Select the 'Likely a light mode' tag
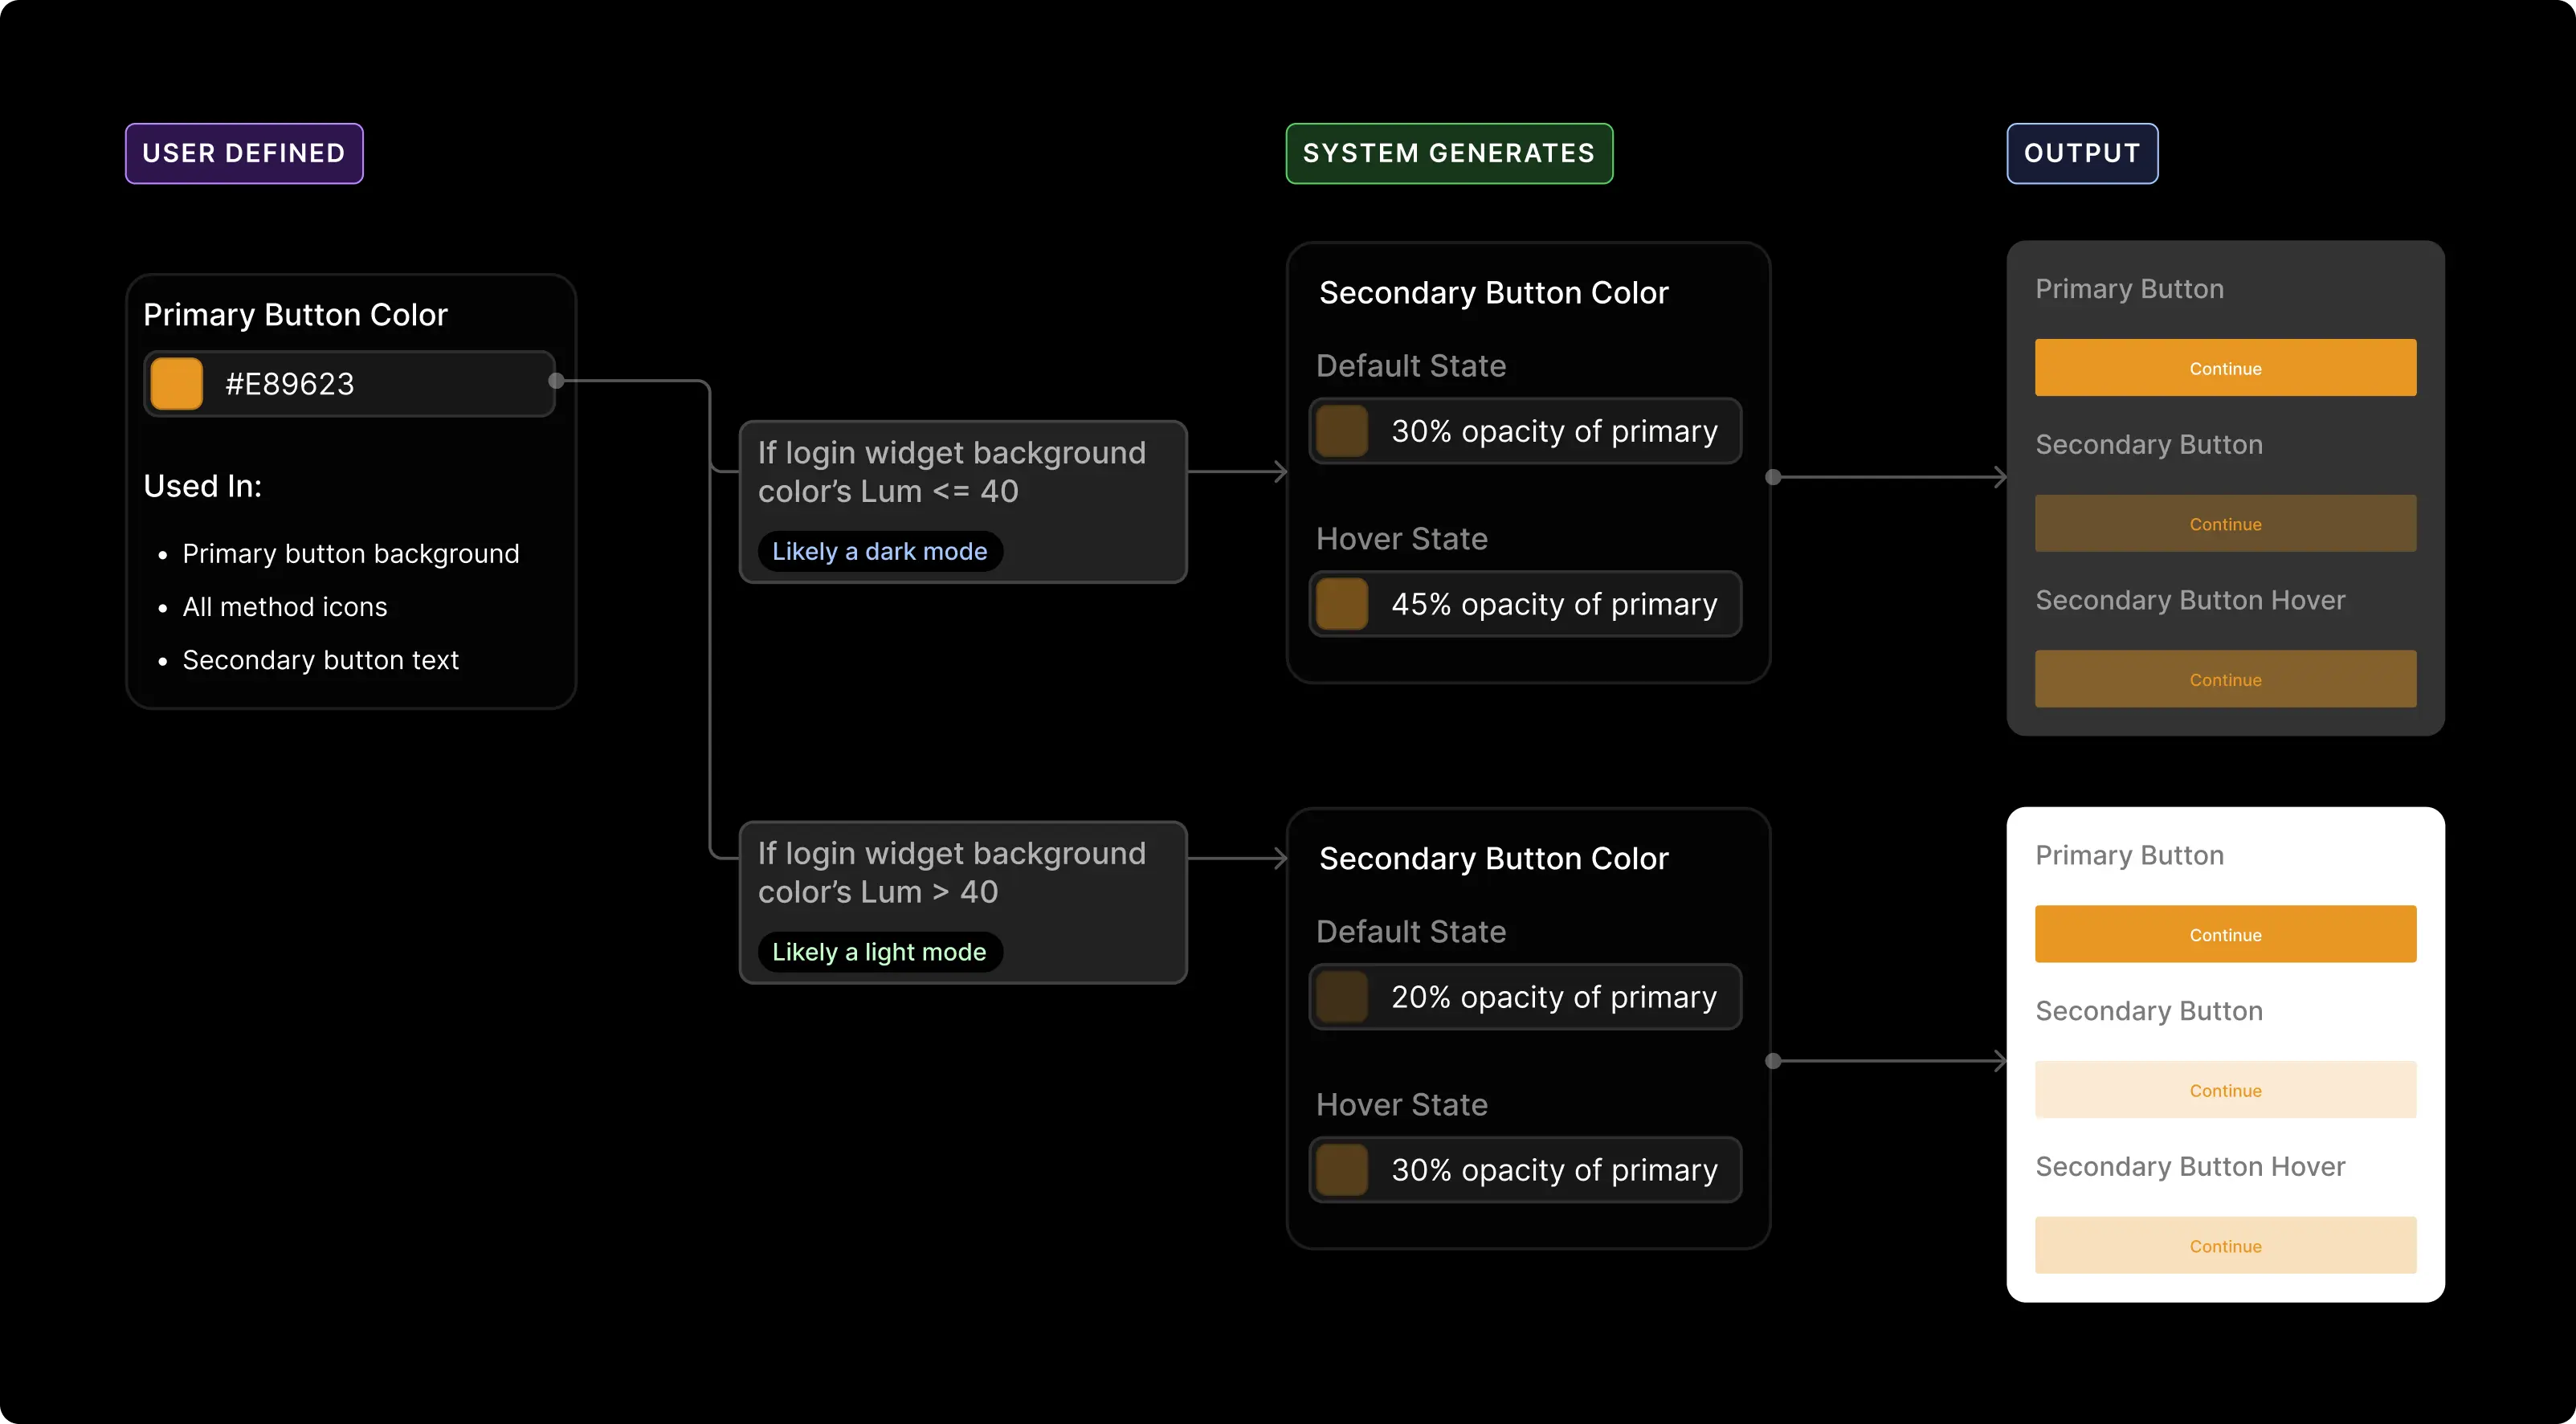 (x=879, y=951)
